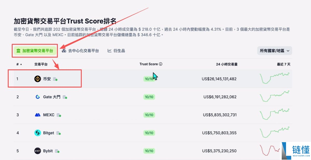Image resolution: width=311 pixels, height=160 pixels.
Task: Switch to the 去中心化交易平台 tab
Action: tap(80, 51)
